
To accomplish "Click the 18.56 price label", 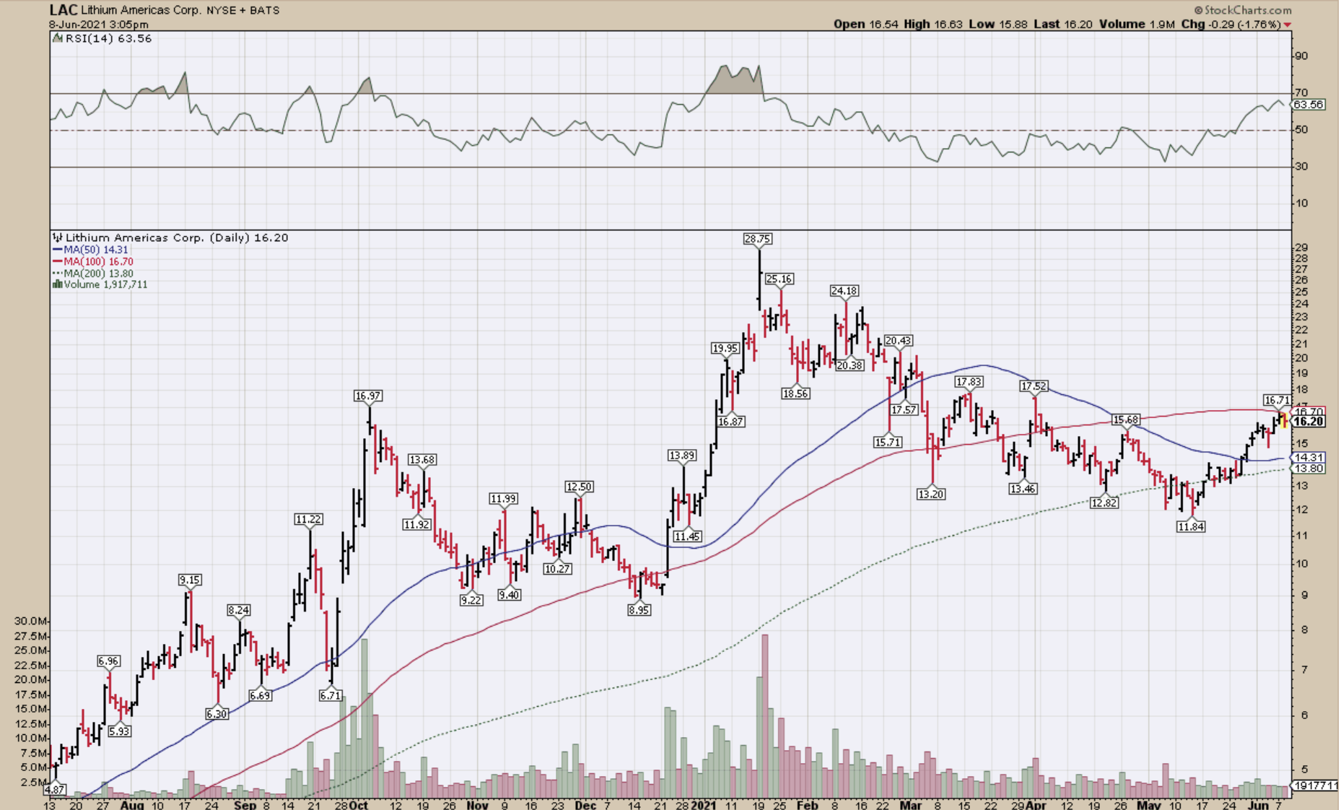I will pyautogui.click(x=795, y=393).
